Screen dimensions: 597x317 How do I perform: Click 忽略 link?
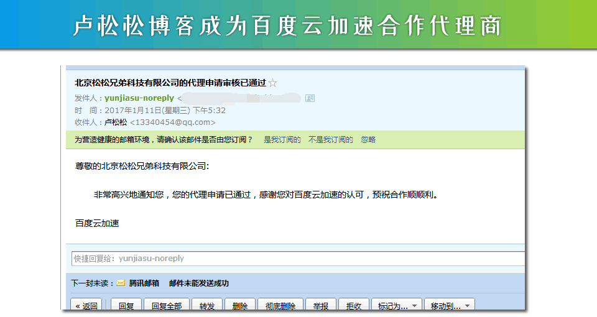point(368,140)
